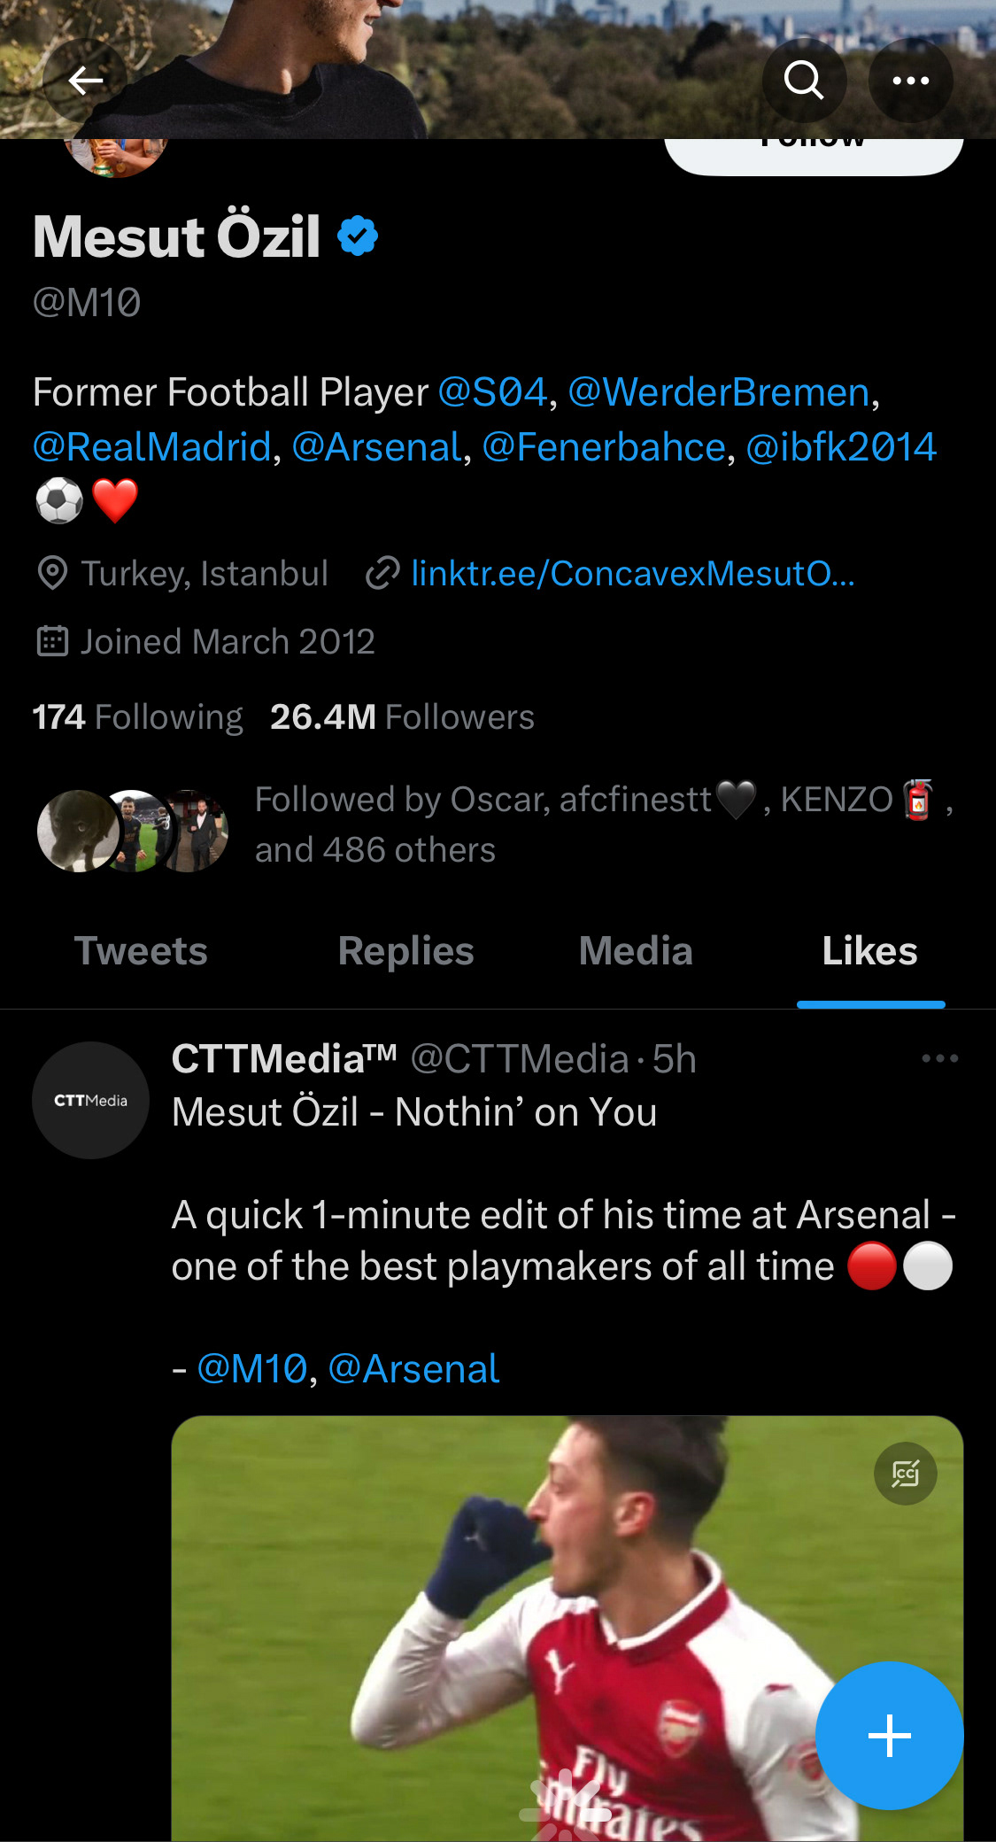Tap the Follow button
The image size is (996, 1842).
813,151
